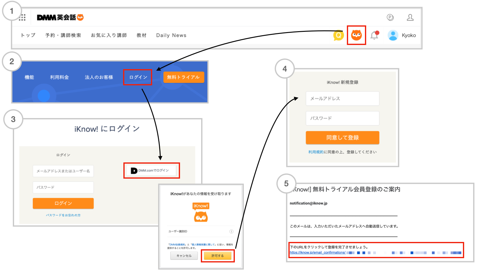Click the orange iKnow owl icon in DMM header
Image resolution: width=477 pixels, height=271 pixels.
(x=356, y=35)
